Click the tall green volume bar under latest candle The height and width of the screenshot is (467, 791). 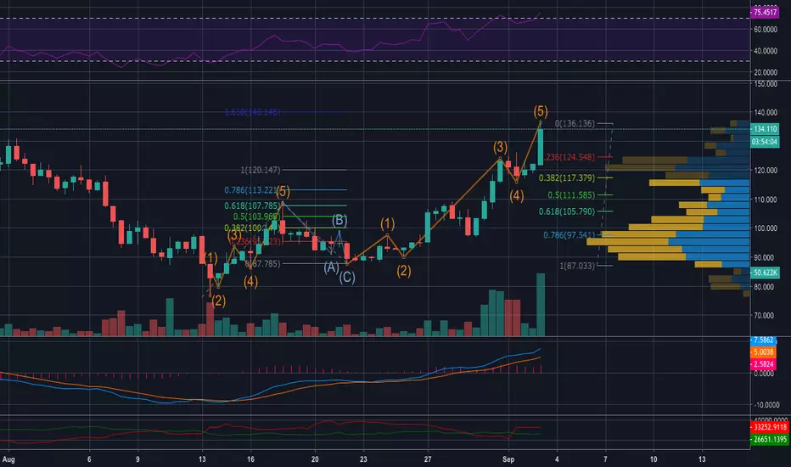(541, 305)
